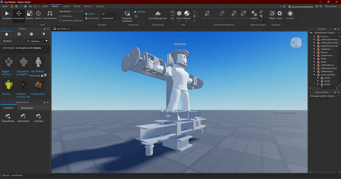341x179 pixels.
Task: Toggle Oberflächen verbinden checkbox
Action: 60,21
